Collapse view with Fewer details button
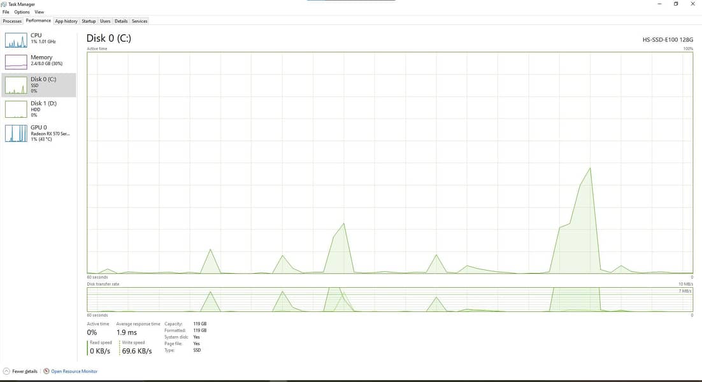 coord(20,371)
